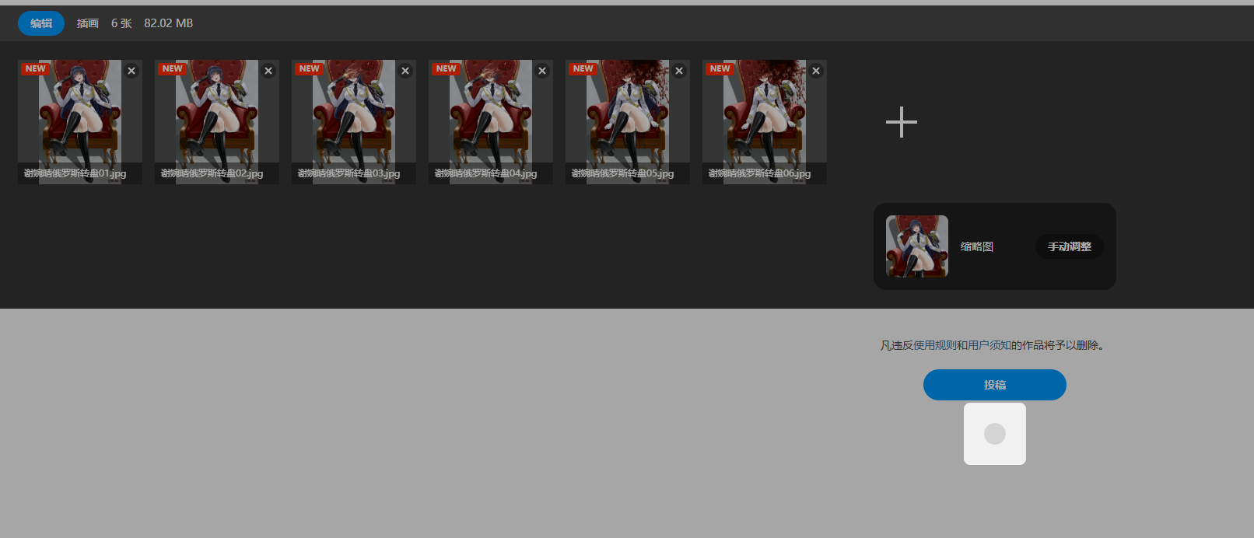Open the 使用规则 link
1254x538 pixels.
(935, 345)
